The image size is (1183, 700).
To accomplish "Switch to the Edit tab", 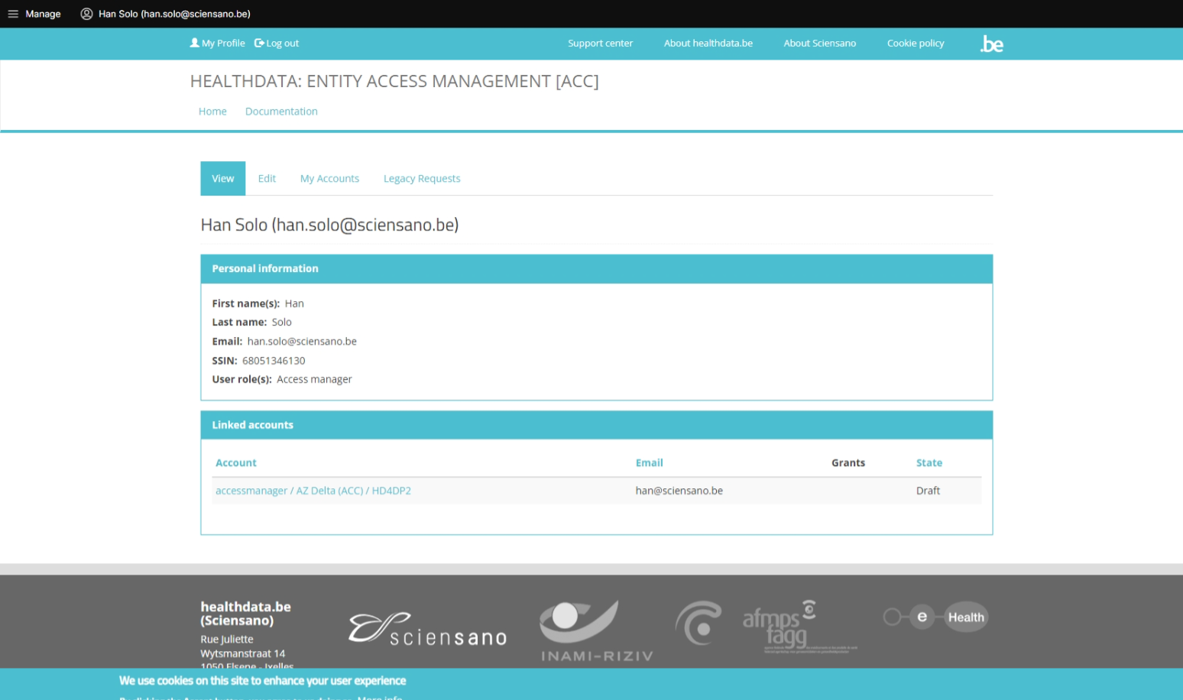I will click(x=267, y=179).
